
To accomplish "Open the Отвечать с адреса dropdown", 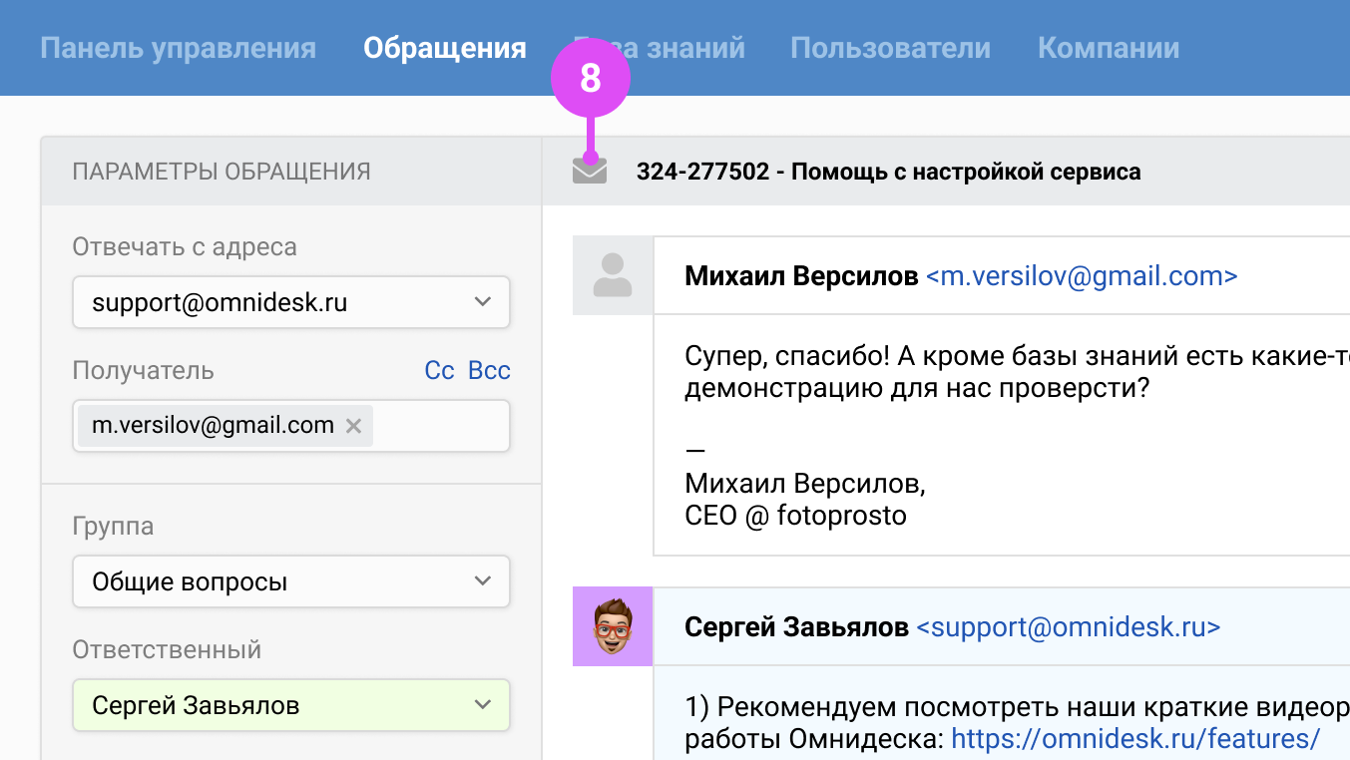I will (289, 302).
